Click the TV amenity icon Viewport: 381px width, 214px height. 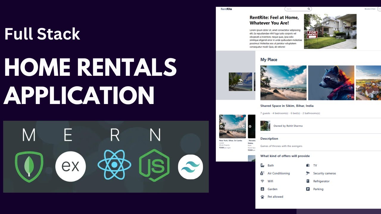(308, 165)
